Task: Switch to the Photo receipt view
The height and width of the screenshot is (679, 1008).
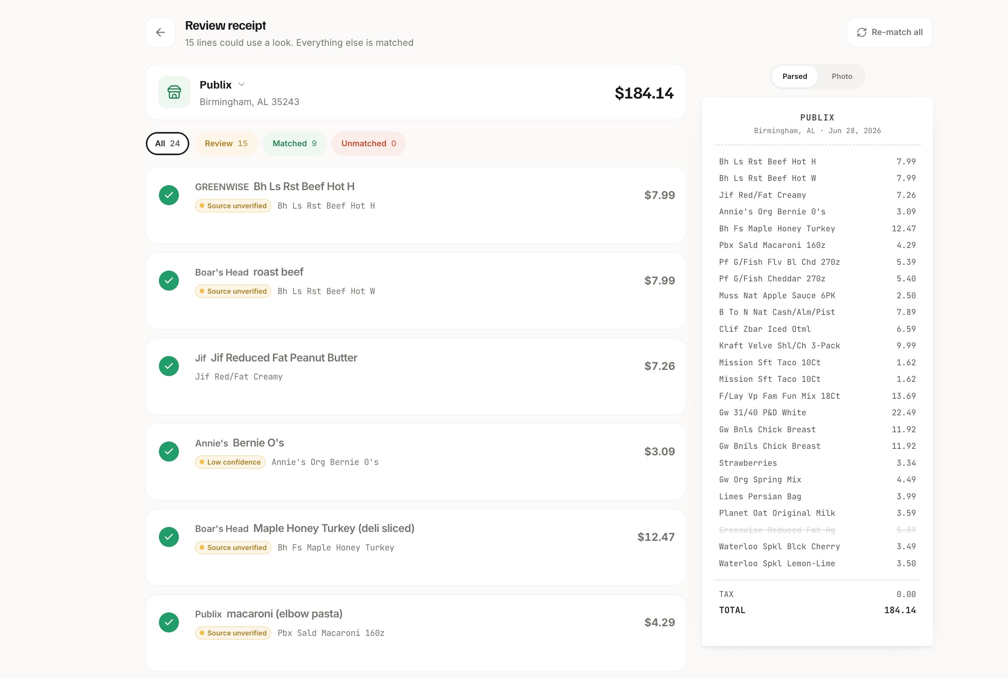Action: [841, 77]
